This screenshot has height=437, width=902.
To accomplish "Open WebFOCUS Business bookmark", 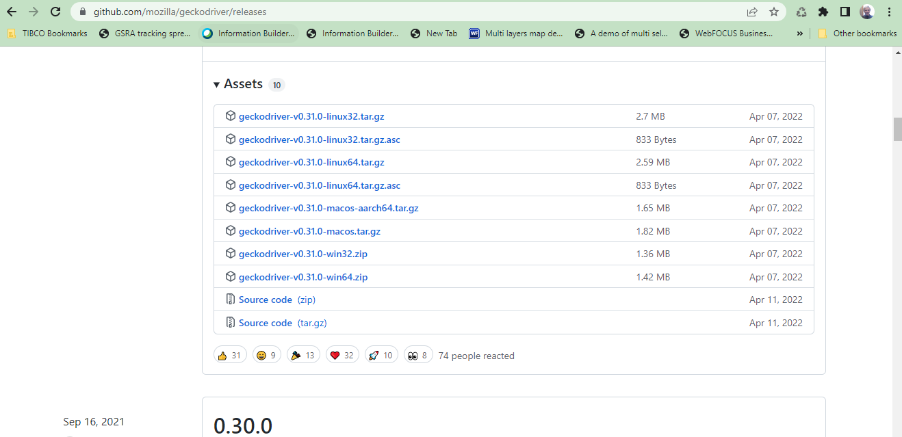I will (726, 33).
